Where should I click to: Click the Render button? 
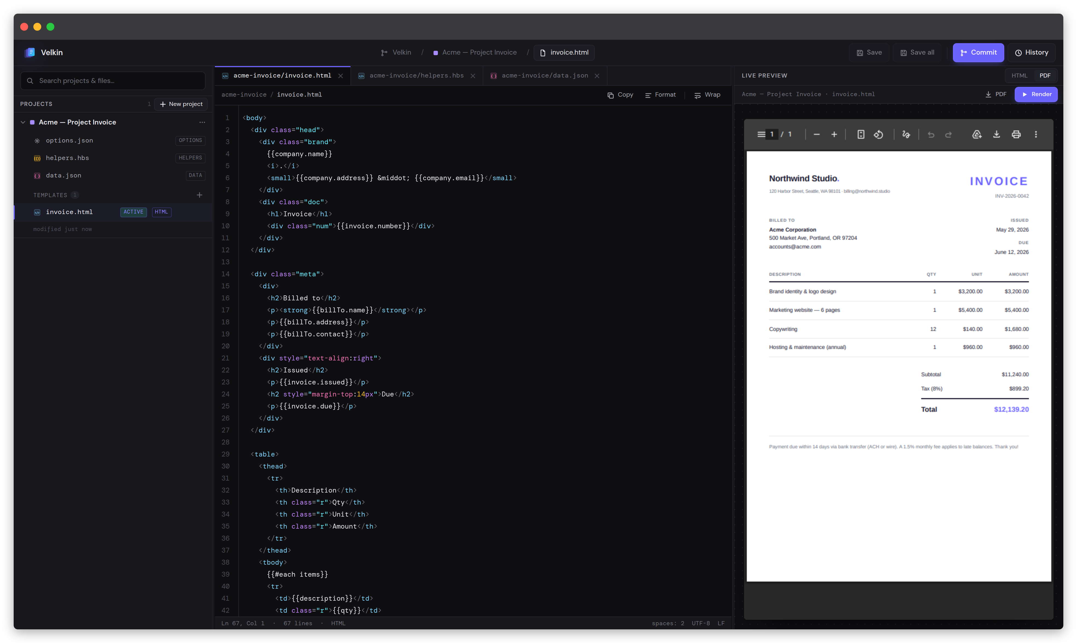(1036, 94)
